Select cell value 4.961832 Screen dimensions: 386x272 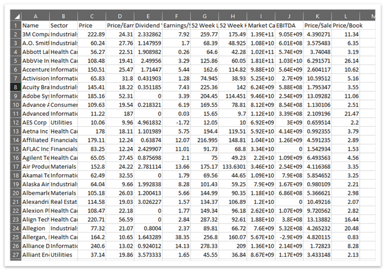(x=148, y=123)
